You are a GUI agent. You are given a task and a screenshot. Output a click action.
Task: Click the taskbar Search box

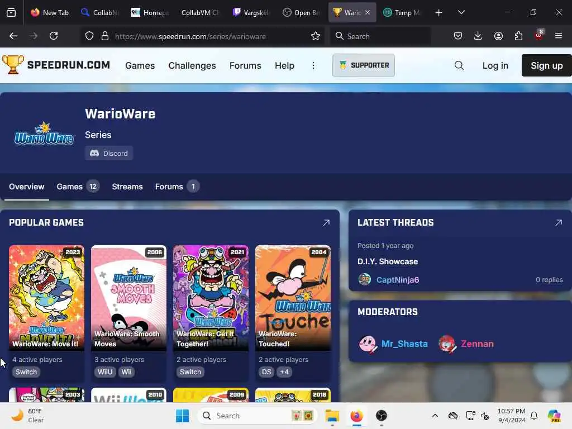click(257, 416)
